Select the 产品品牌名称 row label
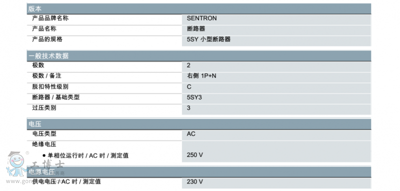The height and width of the screenshot is (191, 400). click(x=50, y=18)
